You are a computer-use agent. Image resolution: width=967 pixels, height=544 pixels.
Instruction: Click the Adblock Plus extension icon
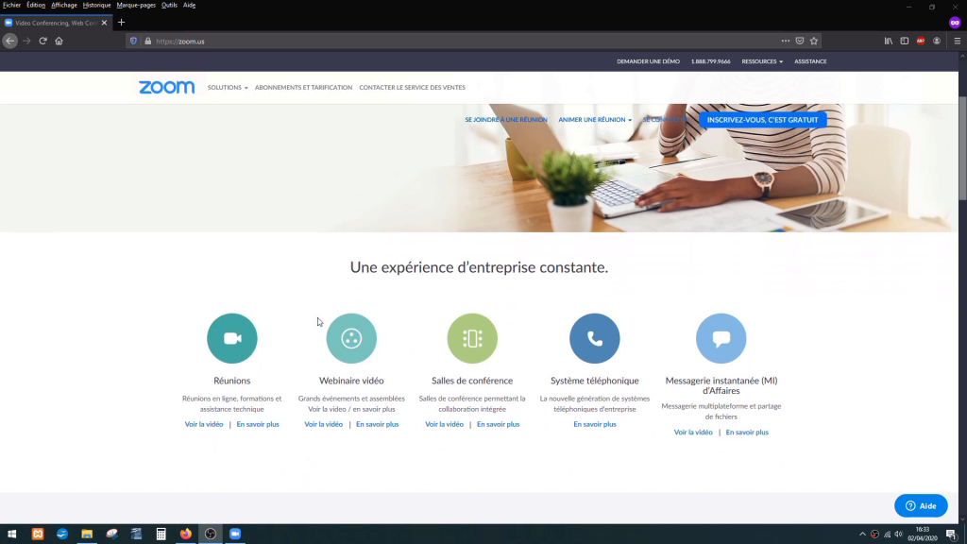point(921,41)
